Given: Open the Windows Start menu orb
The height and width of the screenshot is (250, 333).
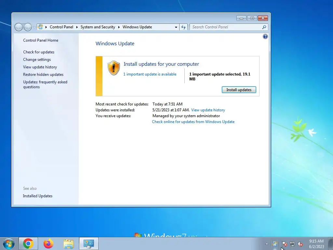Looking at the screenshot, I should [x=9, y=243].
